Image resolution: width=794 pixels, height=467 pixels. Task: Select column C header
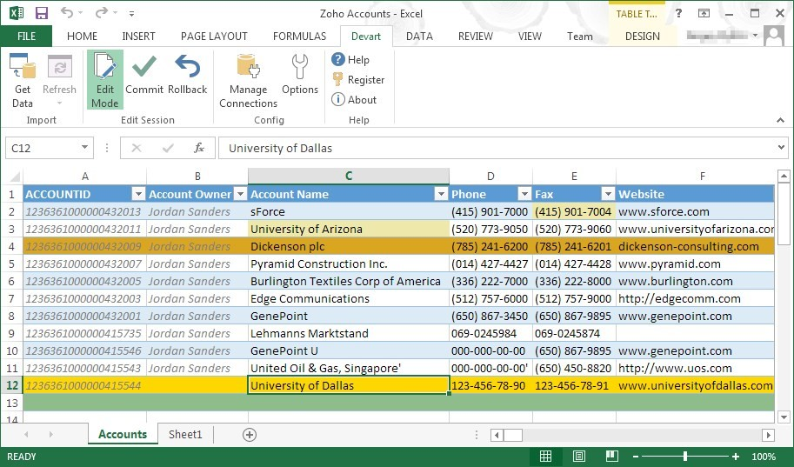(349, 176)
